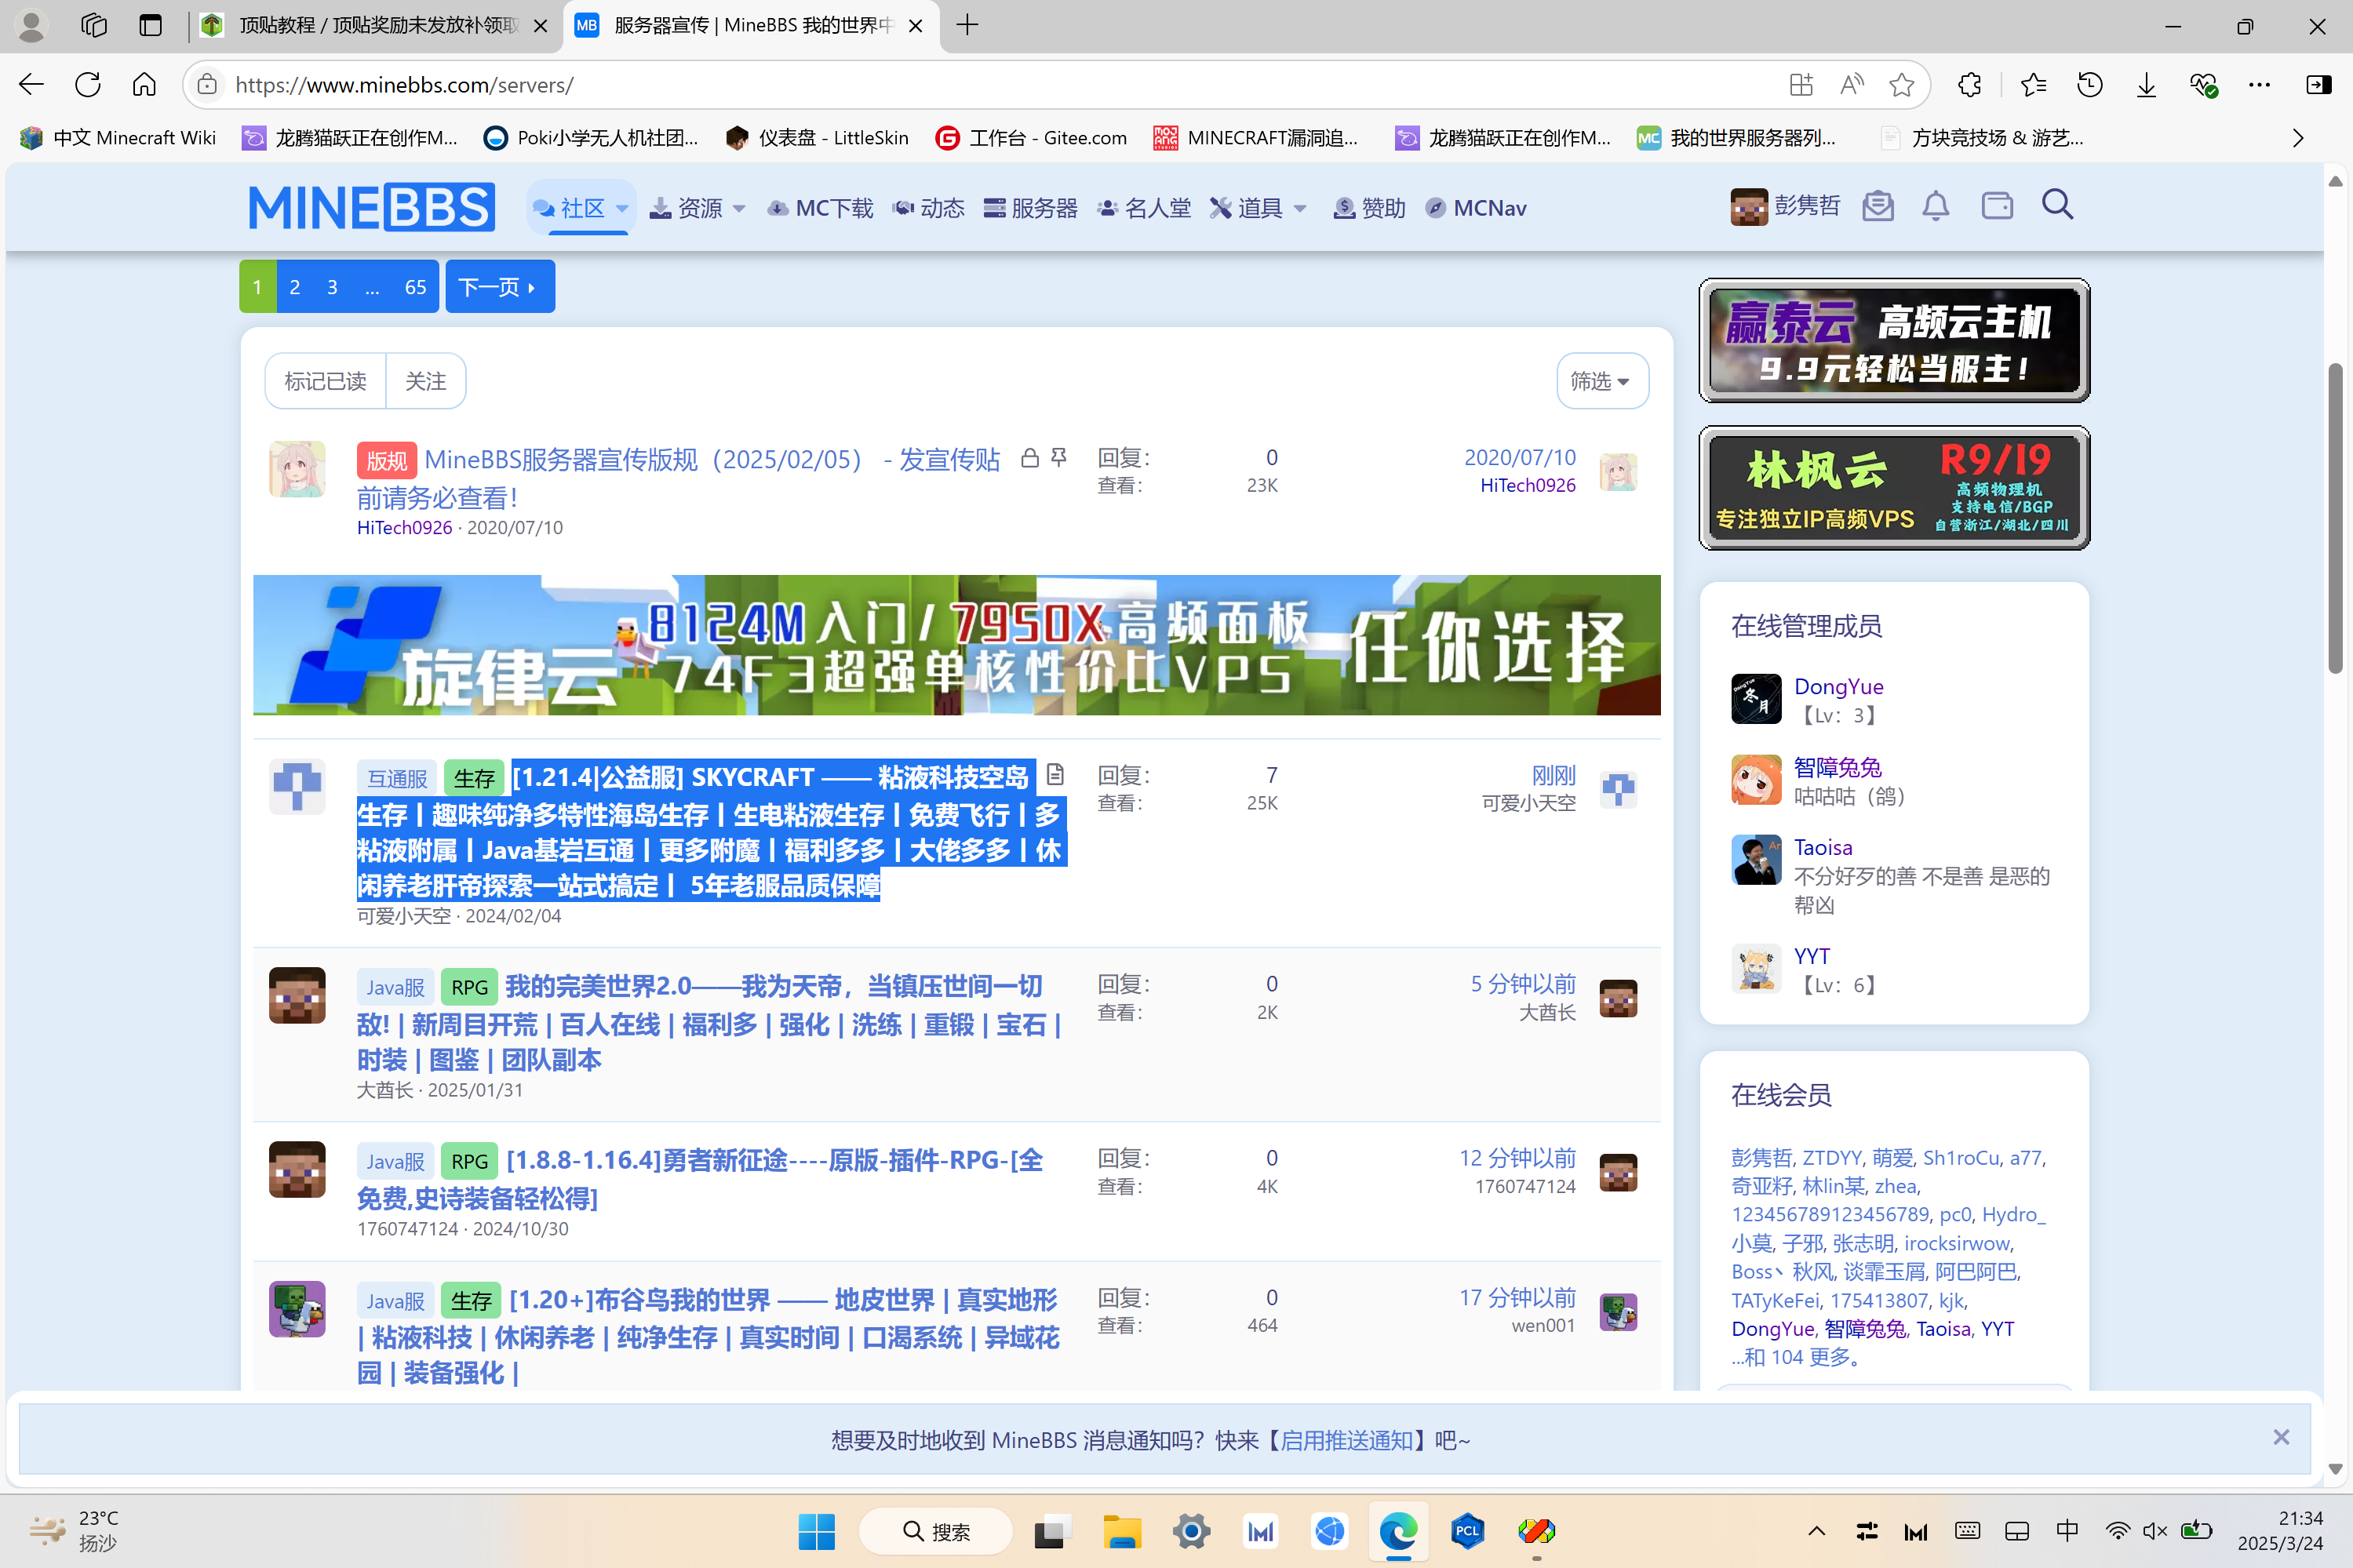2353x1568 pixels.
Task: Open 布谷鸟我的世界 server thread
Action: 709,1336
